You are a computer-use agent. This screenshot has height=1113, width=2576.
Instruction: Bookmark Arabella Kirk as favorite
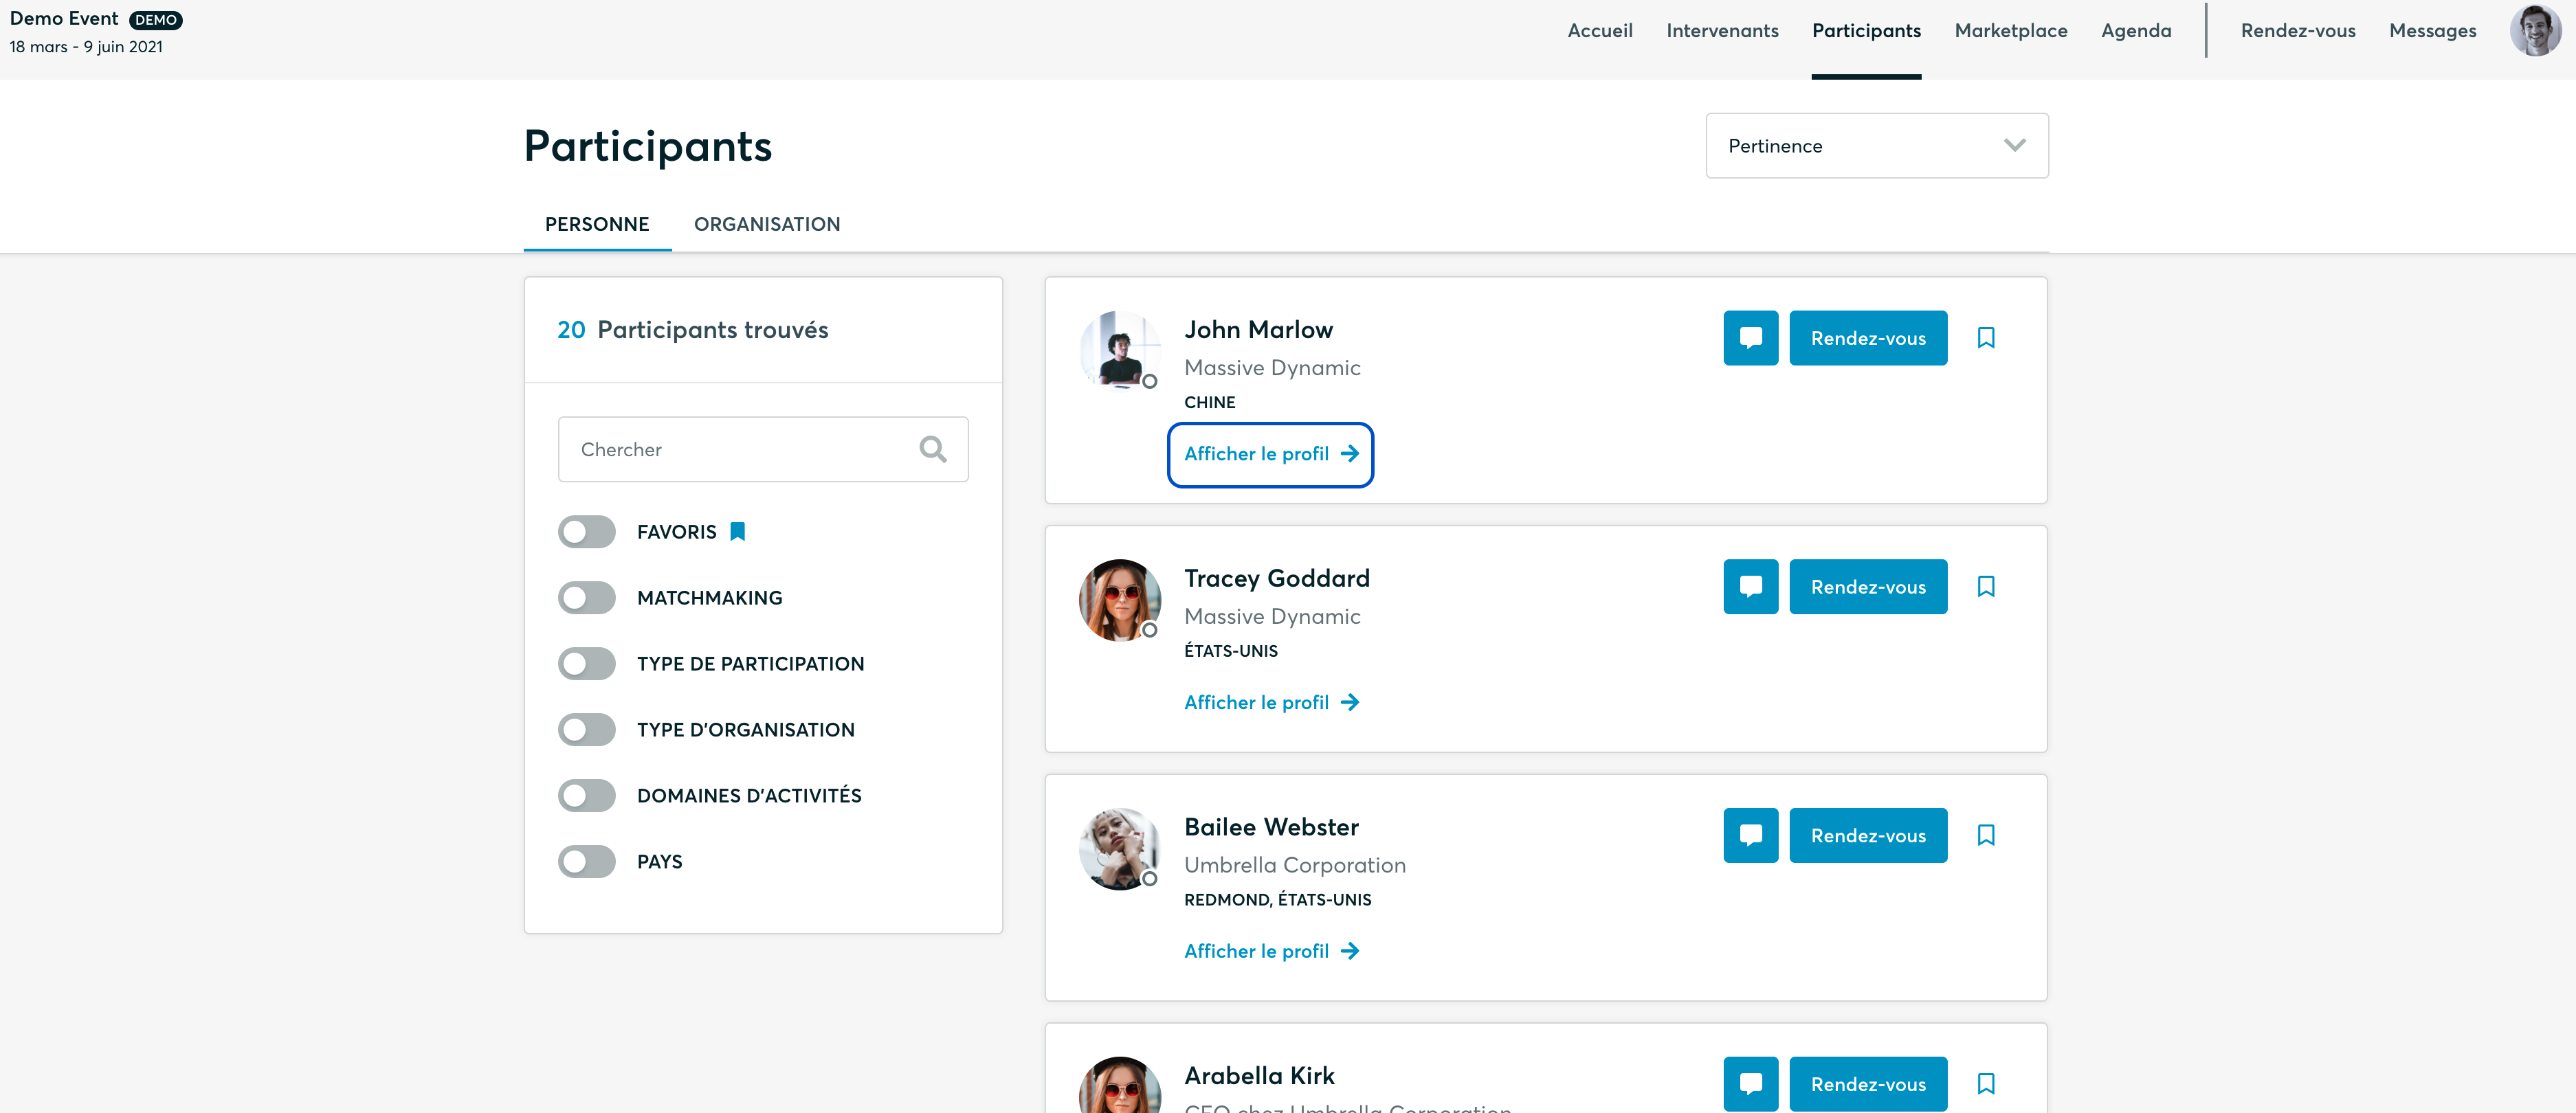[x=1986, y=1084]
